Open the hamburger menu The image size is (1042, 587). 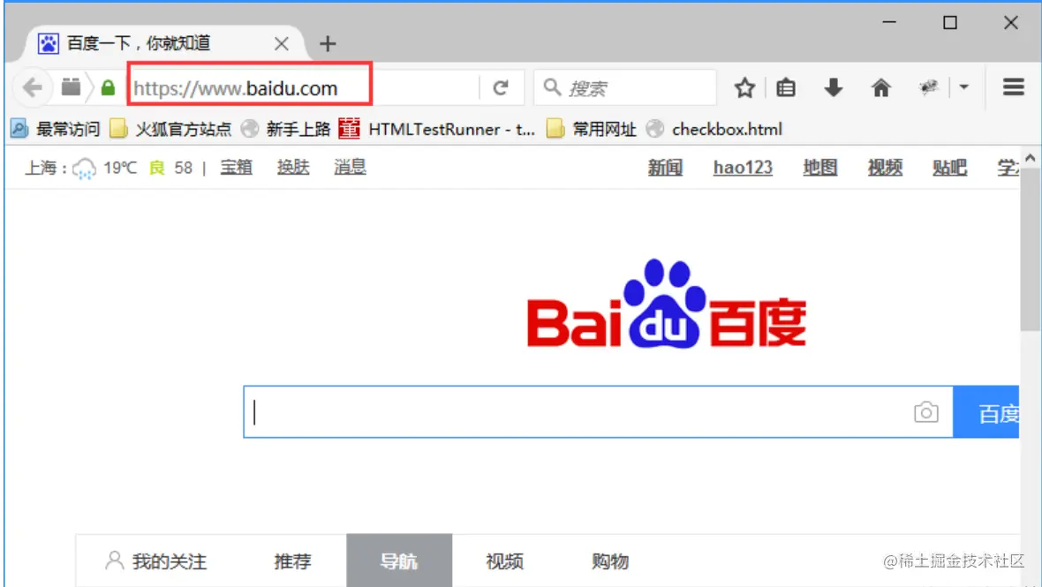(x=1013, y=87)
